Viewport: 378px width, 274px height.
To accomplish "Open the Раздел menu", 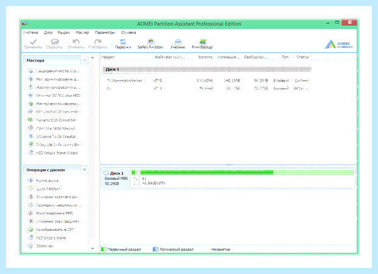I will pyautogui.click(x=64, y=32).
